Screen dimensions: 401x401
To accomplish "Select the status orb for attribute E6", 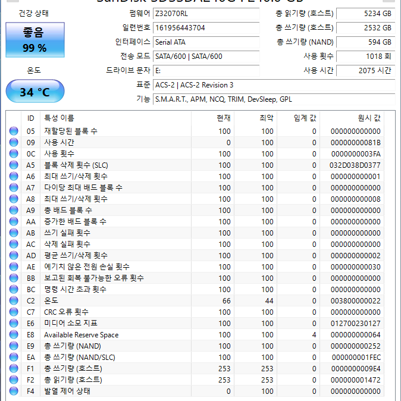I will point(14,323).
